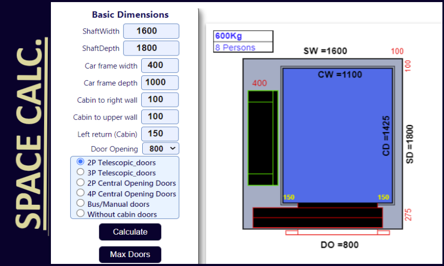444x266 pixels.
Task: Click the 8 Persons capacity link
Action: (235, 48)
